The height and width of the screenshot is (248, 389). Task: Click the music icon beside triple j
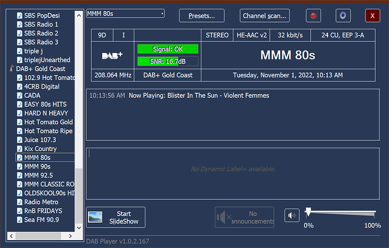point(20,51)
